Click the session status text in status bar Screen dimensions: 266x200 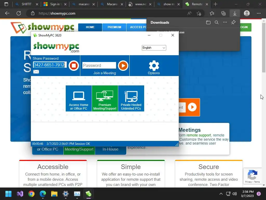point(68,144)
